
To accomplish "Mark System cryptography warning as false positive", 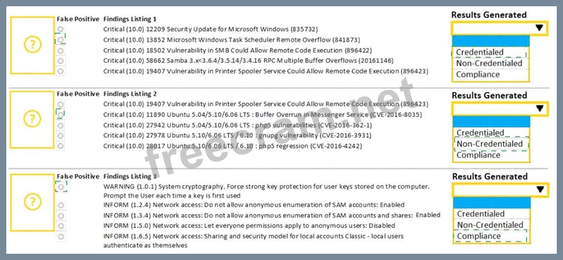I will [x=61, y=186].
